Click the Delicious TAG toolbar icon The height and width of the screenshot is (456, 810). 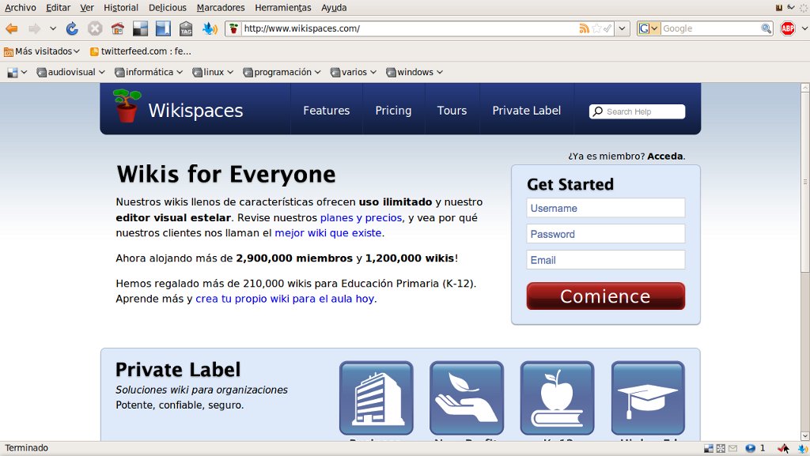point(186,29)
